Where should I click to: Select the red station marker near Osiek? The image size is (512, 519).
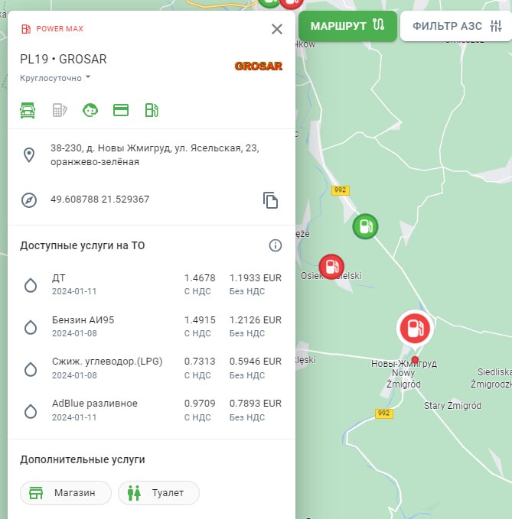(331, 267)
